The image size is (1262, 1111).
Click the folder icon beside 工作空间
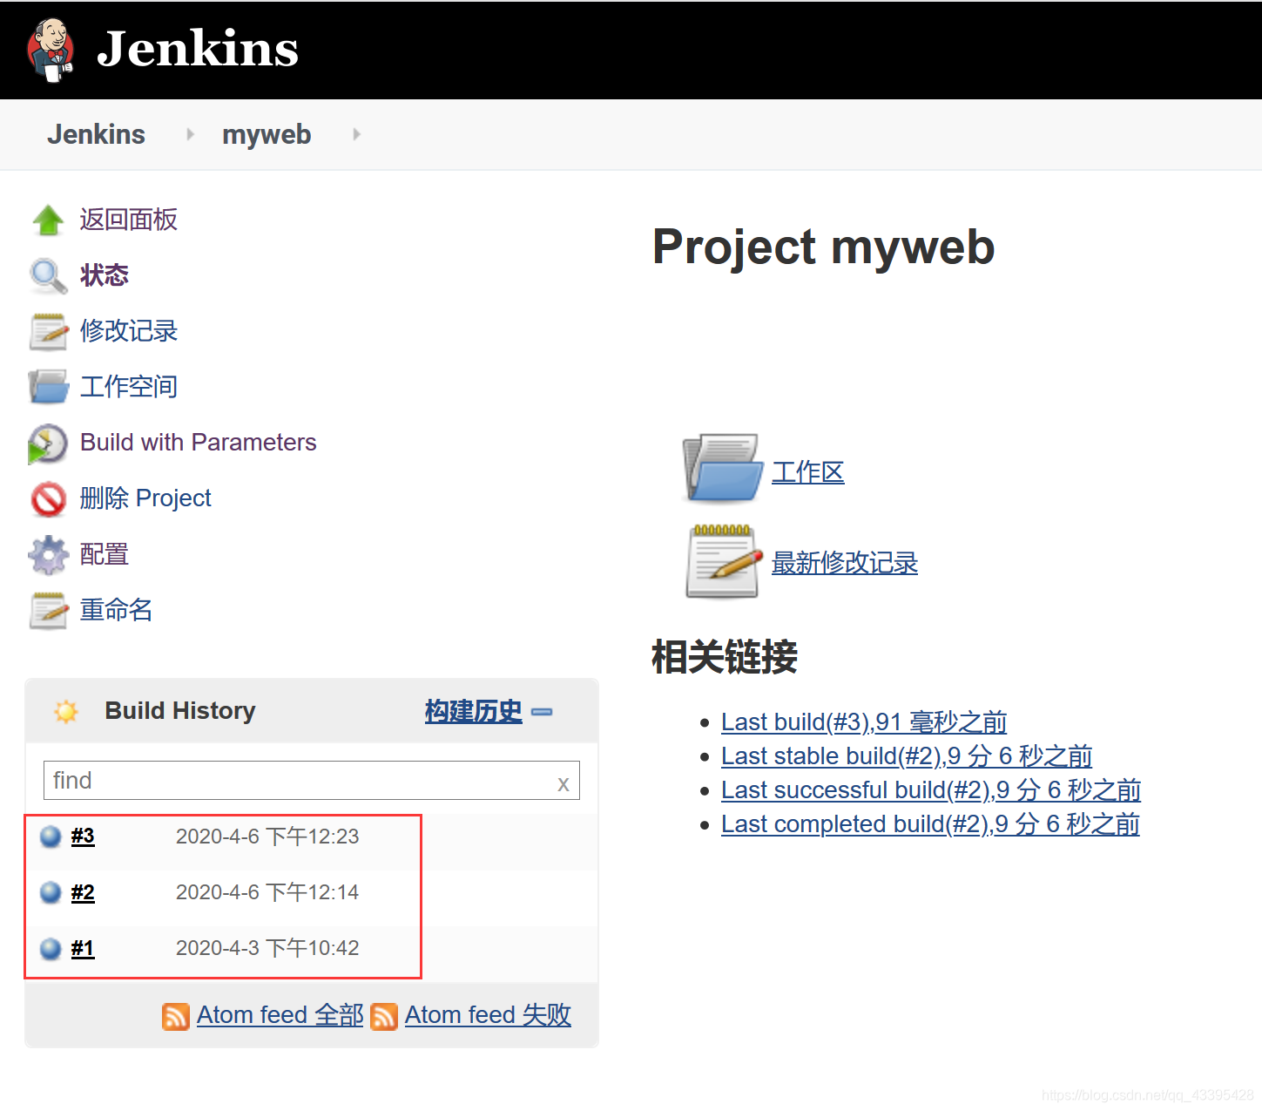click(48, 387)
